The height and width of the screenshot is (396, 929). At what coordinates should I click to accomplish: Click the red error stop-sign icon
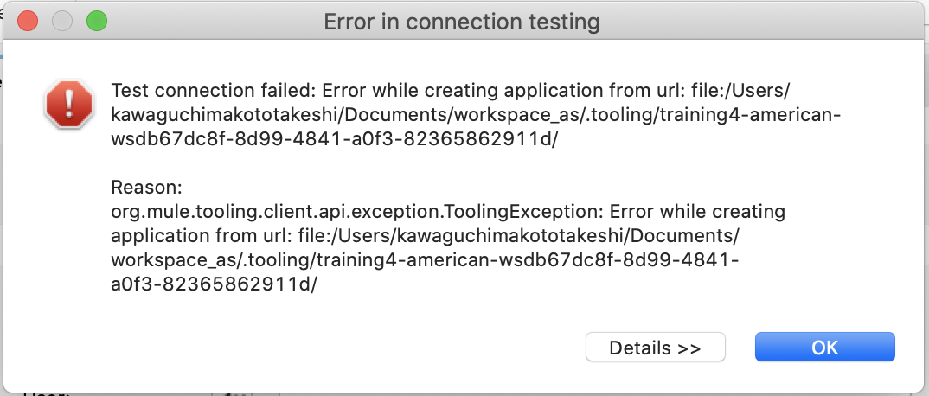coord(69,104)
